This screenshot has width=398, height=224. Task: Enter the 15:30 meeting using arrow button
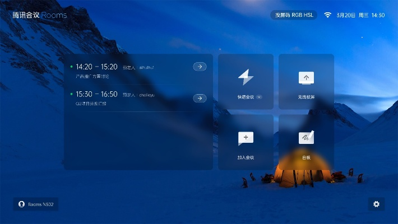point(200,98)
